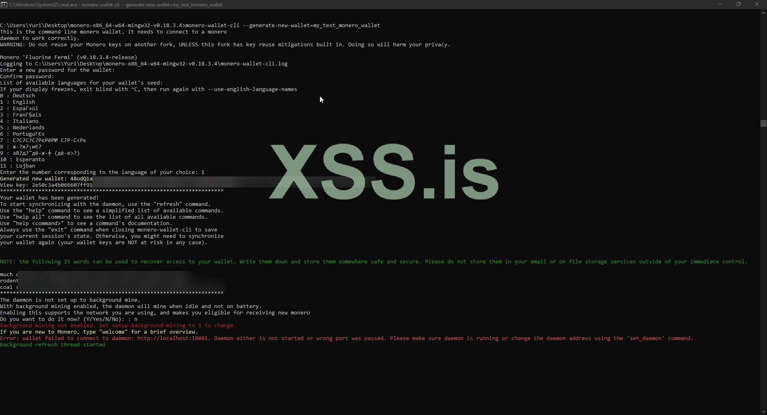This screenshot has height=415, width=767.
Task: Minimize the command prompt window
Action: pos(721,4)
